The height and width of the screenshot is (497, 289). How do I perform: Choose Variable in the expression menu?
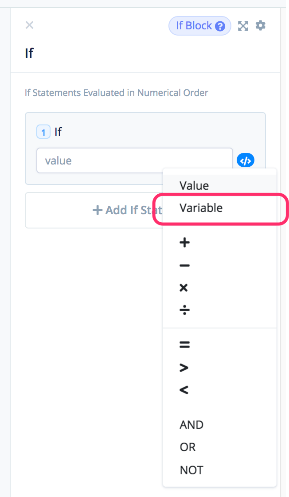(201, 208)
